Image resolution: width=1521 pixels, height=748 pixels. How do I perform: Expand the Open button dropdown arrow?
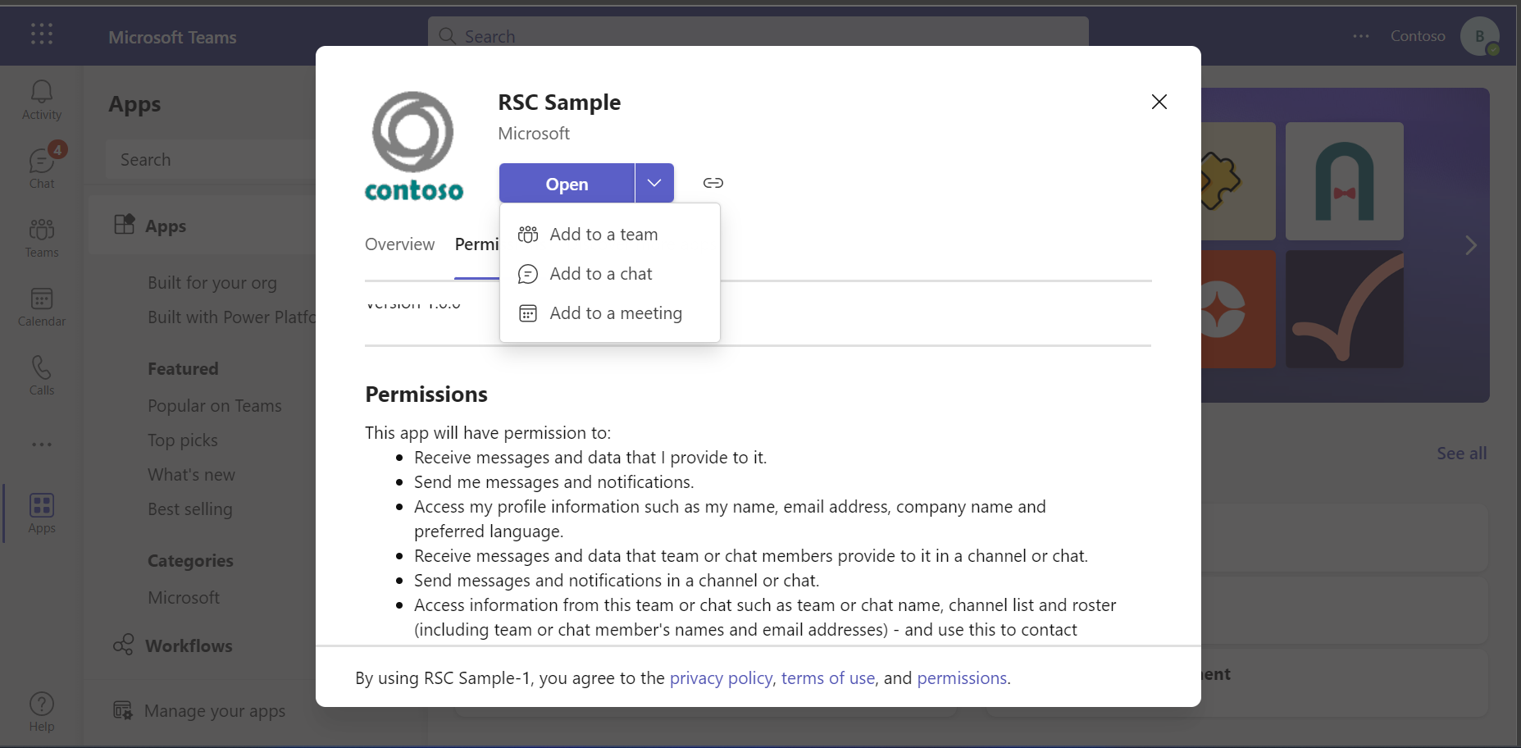coord(654,183)
